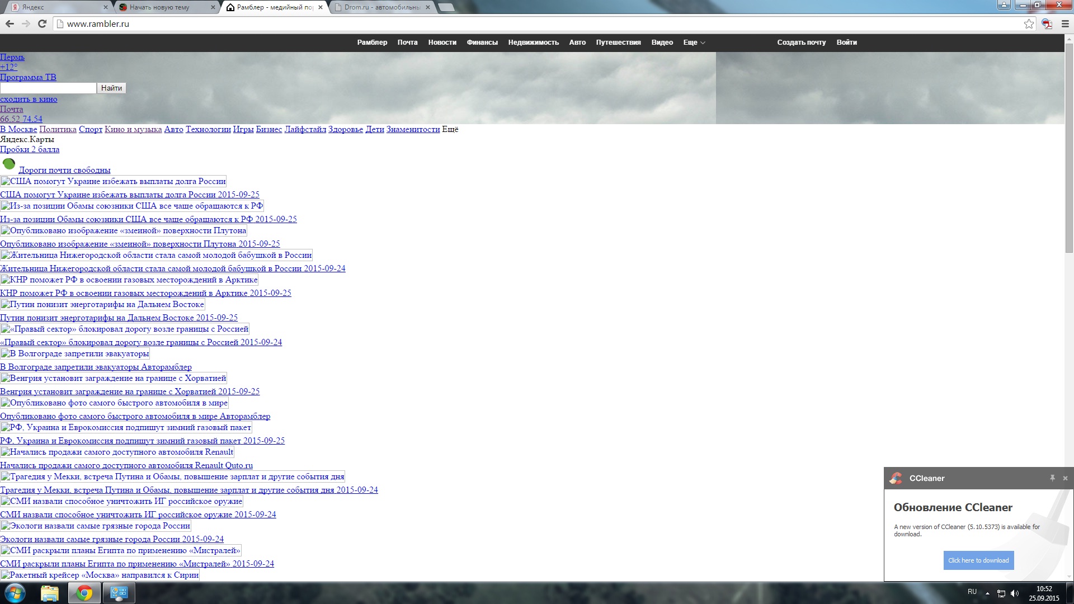Pin the CCleaner notification
The image size is (1074, 604).
pos(1052,478)
